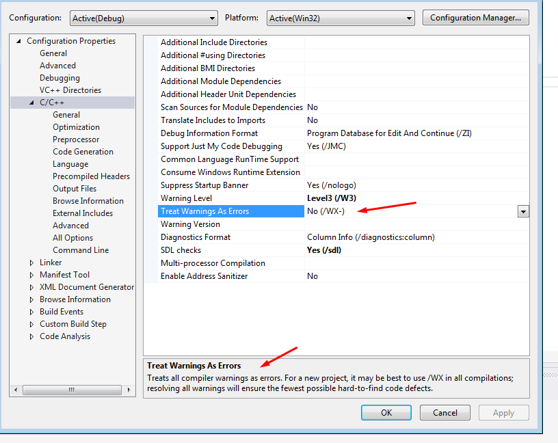558x443 pixels.
Task: Select the C/C++ tree item label
Action: pyautogui.click(x=52, y=103)
